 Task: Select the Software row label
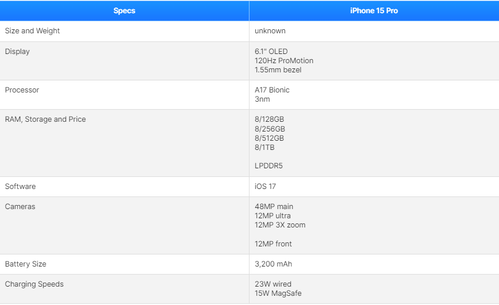tap(21, 187)
